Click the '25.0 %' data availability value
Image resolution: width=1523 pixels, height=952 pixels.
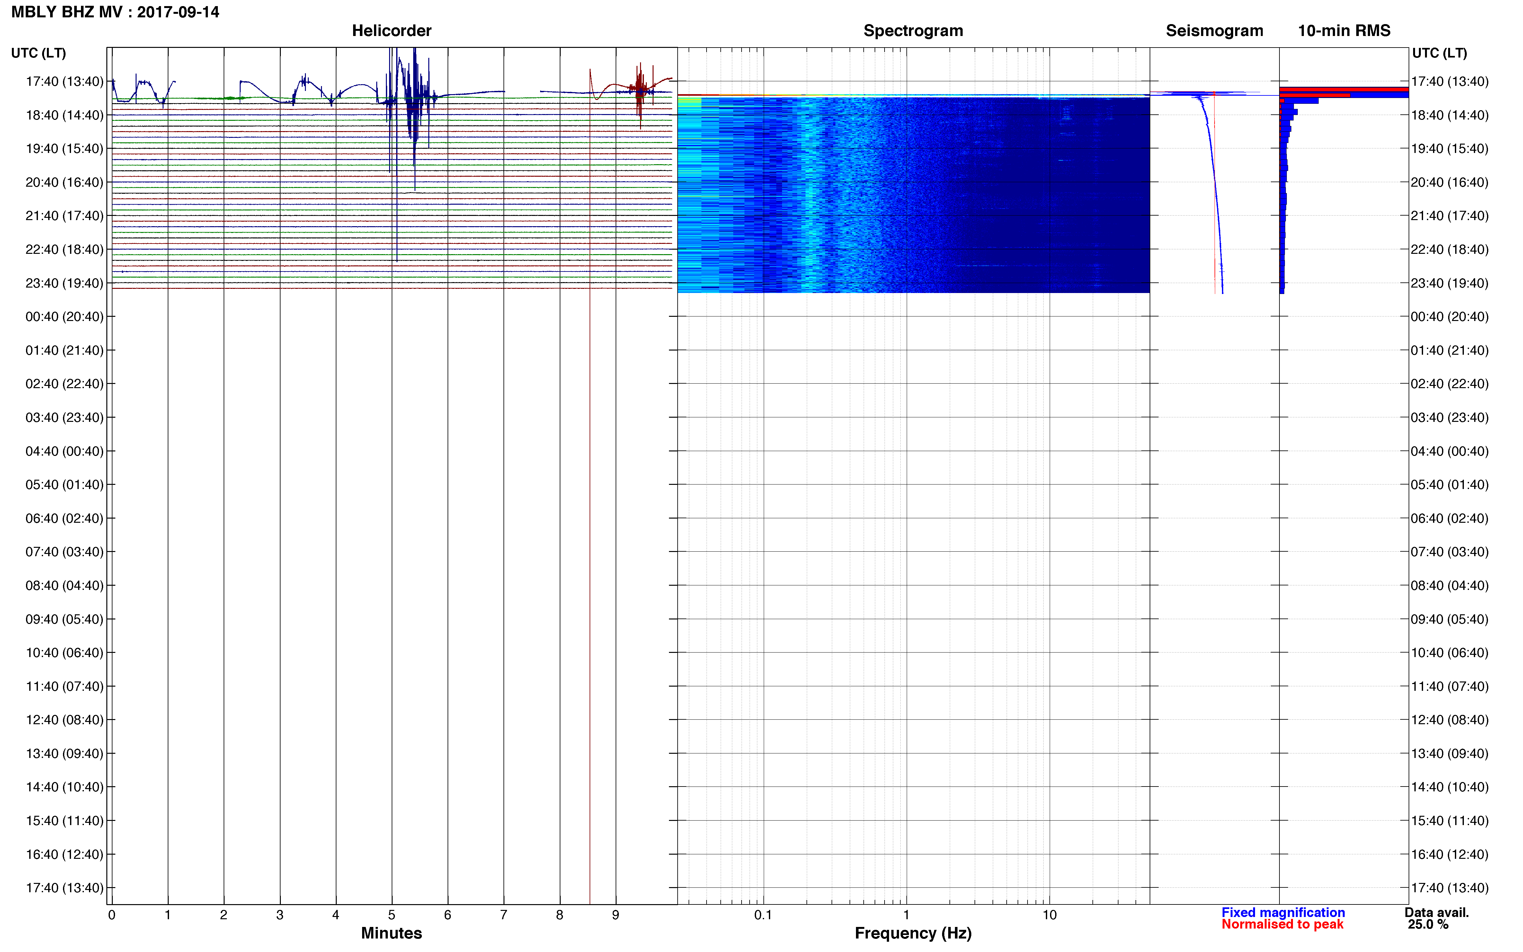(x=1428, y=924)
